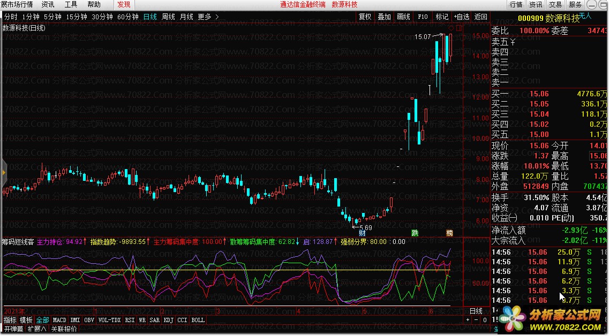Viewport: 610px width, 336px height.
Task: Open the 画线 drawing tools
Action: 403,17
